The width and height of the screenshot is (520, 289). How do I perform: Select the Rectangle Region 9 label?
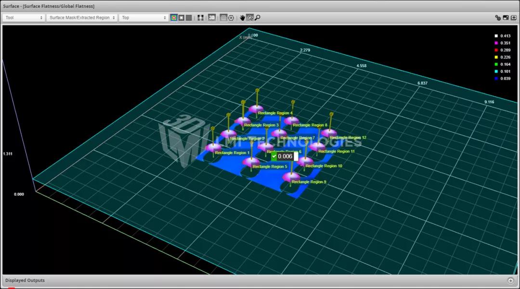point(309,182)
